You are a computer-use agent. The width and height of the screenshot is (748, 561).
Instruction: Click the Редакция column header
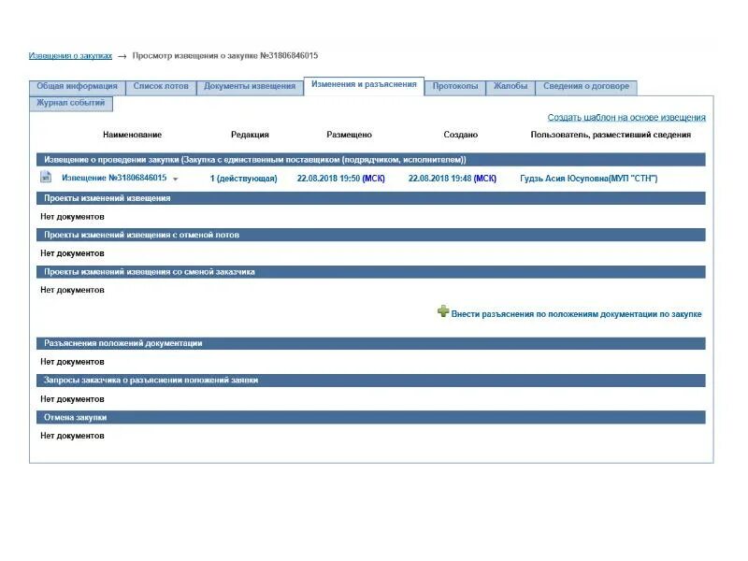pos(250,135)
